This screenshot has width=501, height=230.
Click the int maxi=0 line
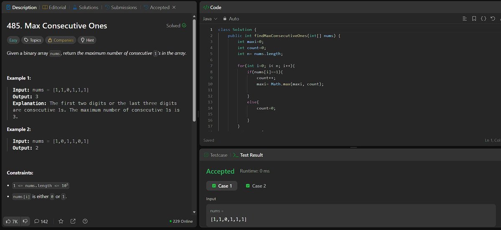250,42
